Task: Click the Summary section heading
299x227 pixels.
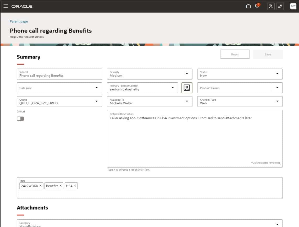Action: click(29, 57)
